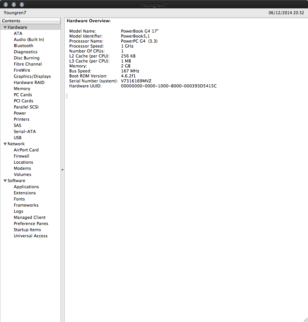This screenshot has height=322, width=308.
Task: Click the Youngren7 name in header bar
Action: click(x=15, y=13)
